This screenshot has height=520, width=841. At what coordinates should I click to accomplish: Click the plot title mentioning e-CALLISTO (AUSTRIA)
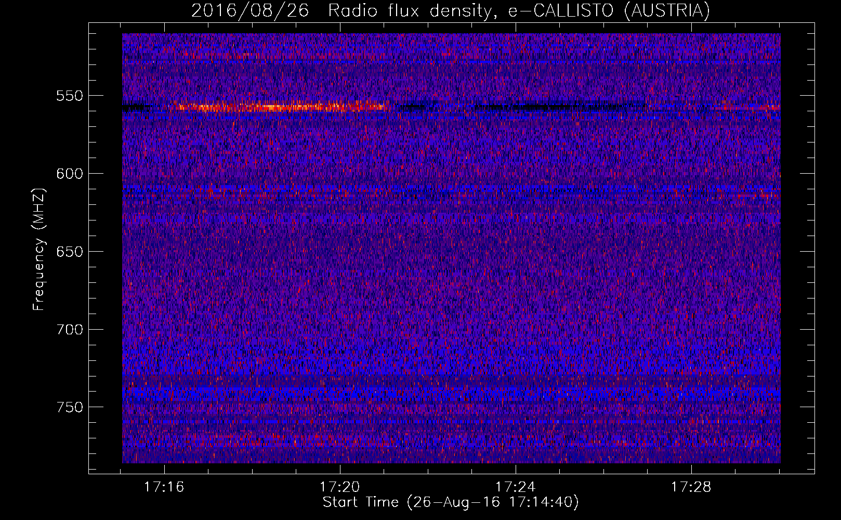coord(451,10)
